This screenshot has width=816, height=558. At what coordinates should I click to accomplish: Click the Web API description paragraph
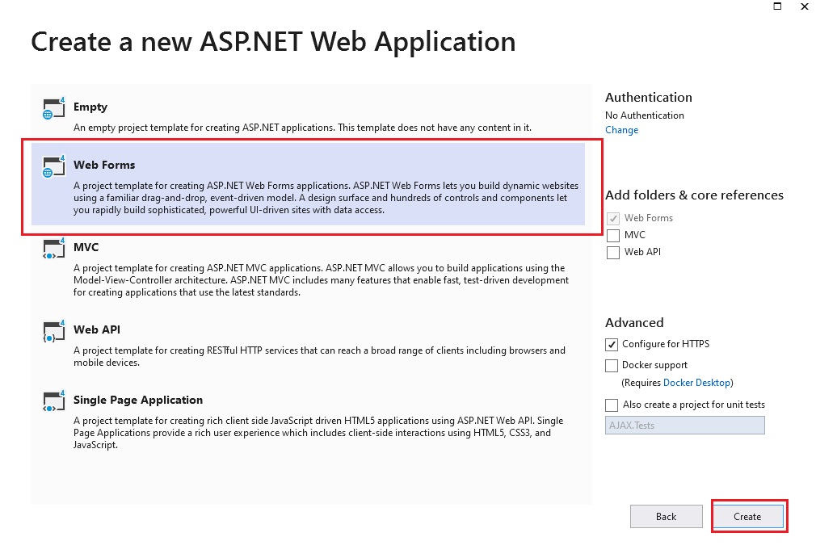tap(319, 356)
